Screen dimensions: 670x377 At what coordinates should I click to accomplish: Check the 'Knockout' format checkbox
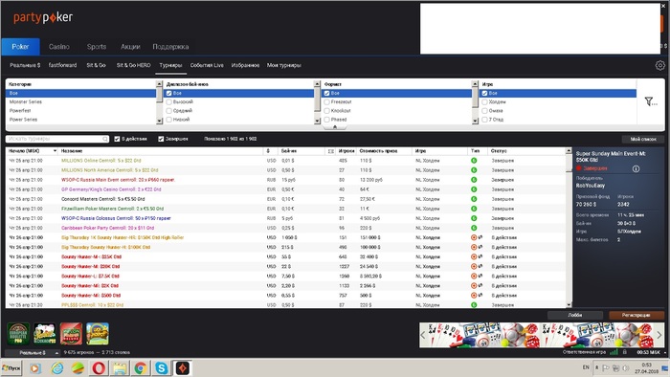click(x=327, y=111)
